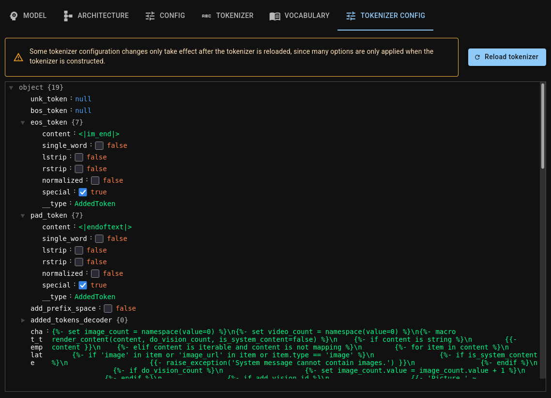Click the bos_token null value

coord(83,111)
